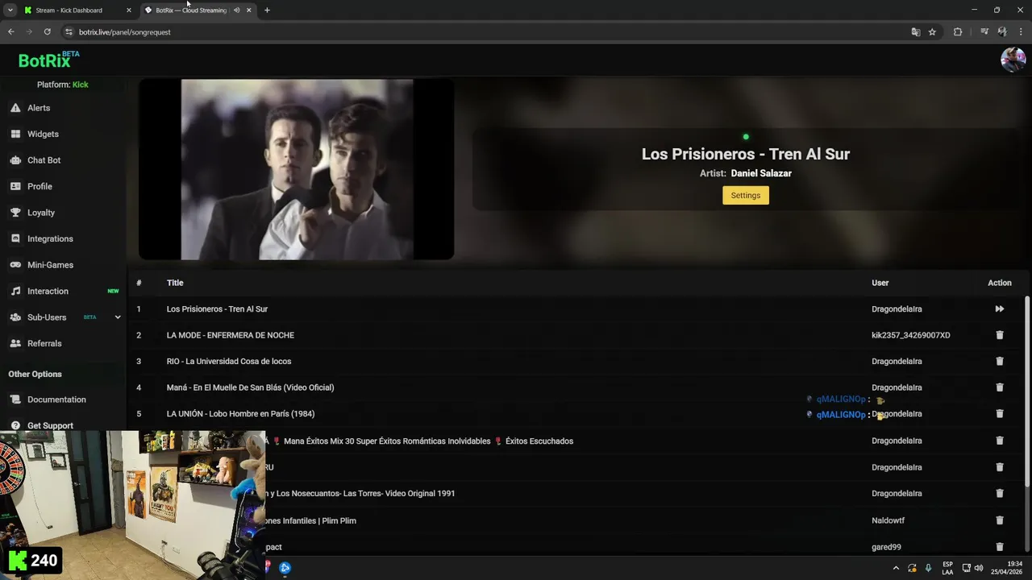This screenshot has height=580, width=1032.
Task: Open a new browser tab
Action: 267,10
